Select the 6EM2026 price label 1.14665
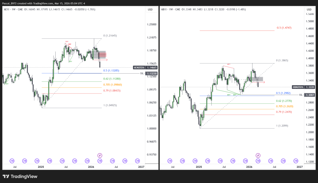 (146, 67)
